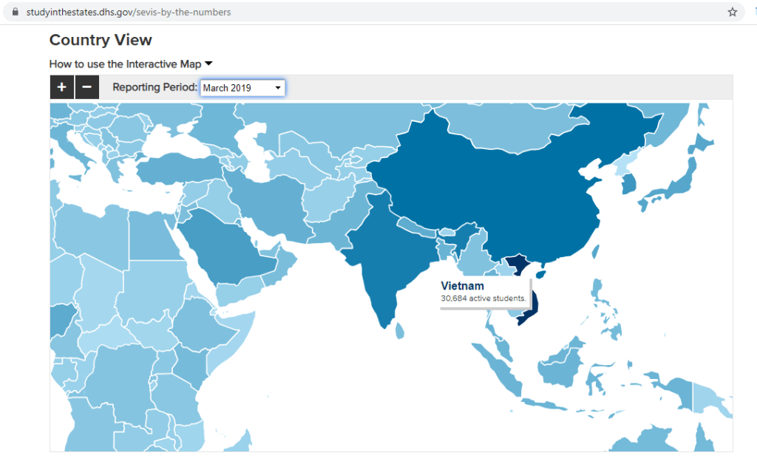Zoom out the map with minus button
Screen dimensions: 757x464
(86, 87)
